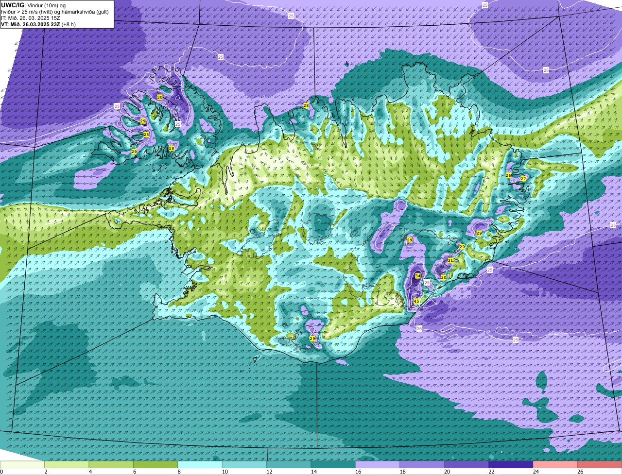Click the legend scale label '22'
Viewport: 622px width, 475px height.
[490, 472]
